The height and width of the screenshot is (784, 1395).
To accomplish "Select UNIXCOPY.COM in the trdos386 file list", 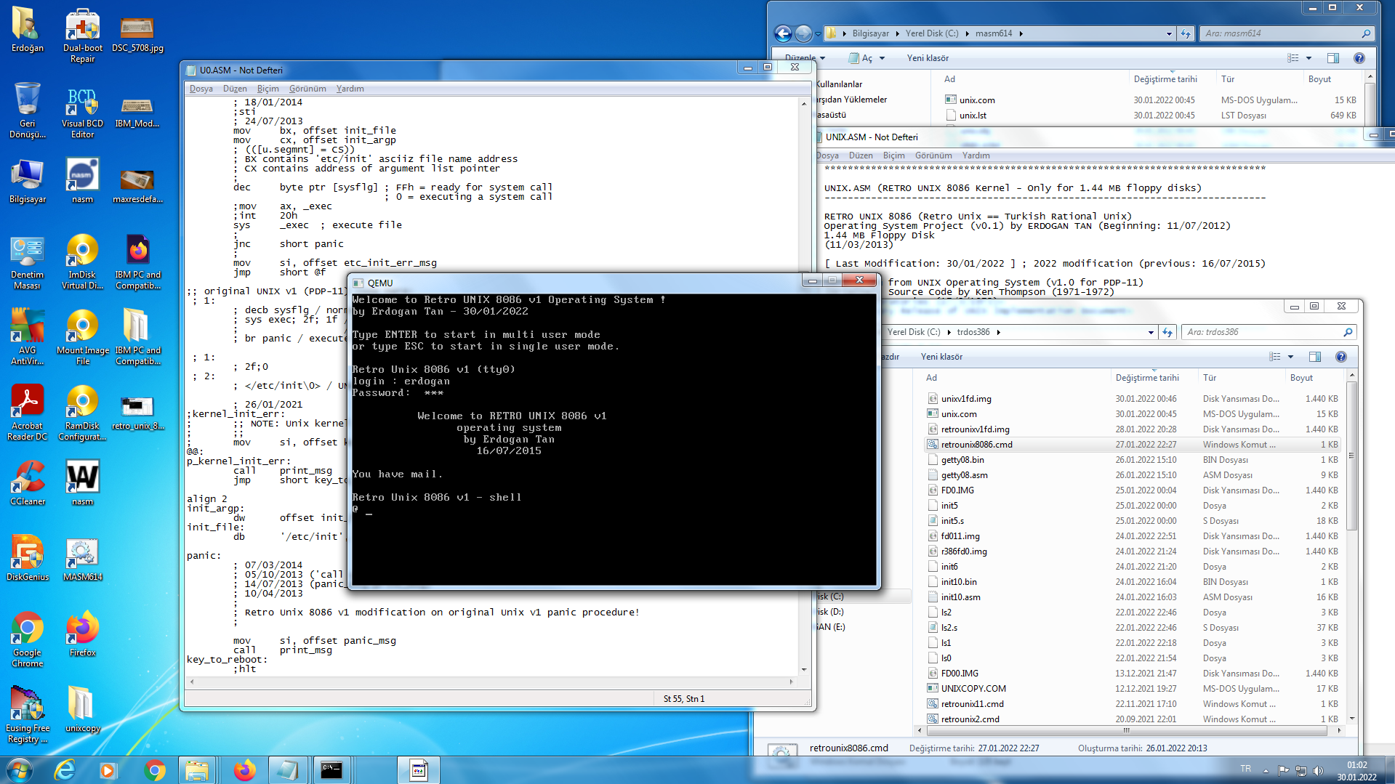I will (x=973, y=689).
